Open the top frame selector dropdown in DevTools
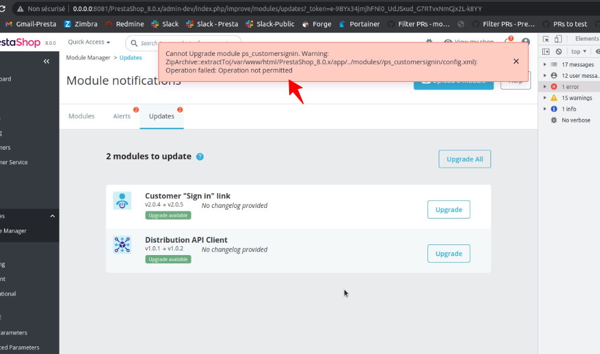600x354 pixels. tap(575, 51)
